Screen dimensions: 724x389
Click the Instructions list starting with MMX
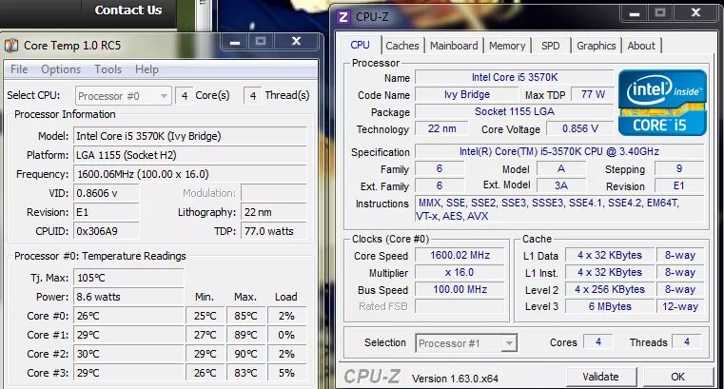coord(559,209)
